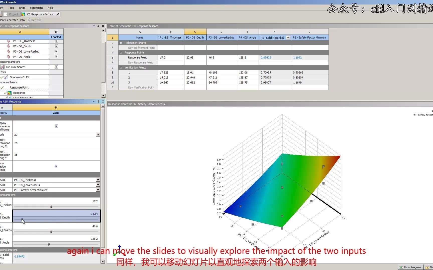Select the P1 - DS_Thickness input parameter icon

click(x=9, y=41)
